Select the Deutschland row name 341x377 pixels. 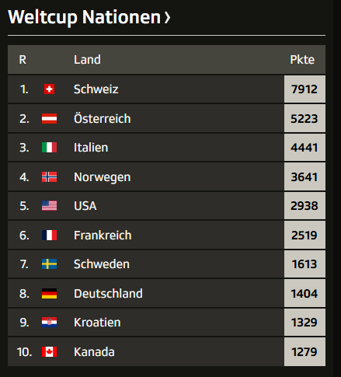(108, 294)
